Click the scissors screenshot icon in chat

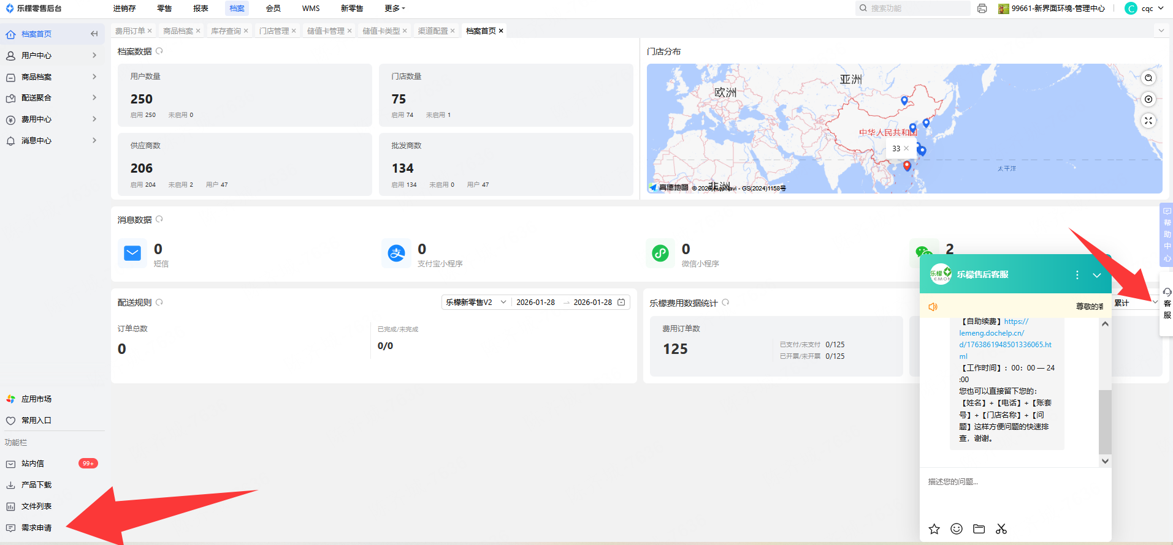pyautogui.click(x=1001, y=529)
